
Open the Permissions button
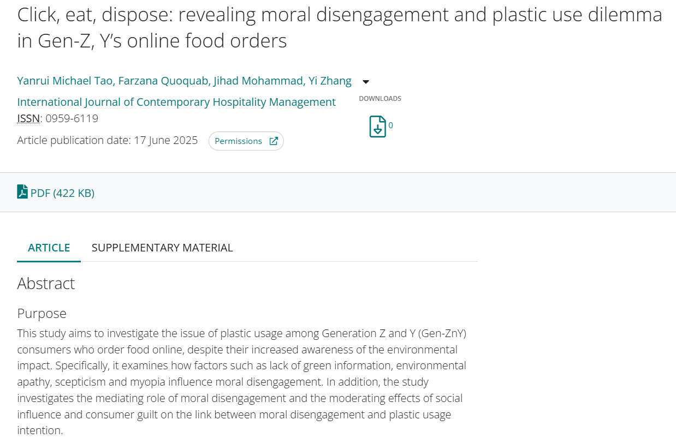246,141
